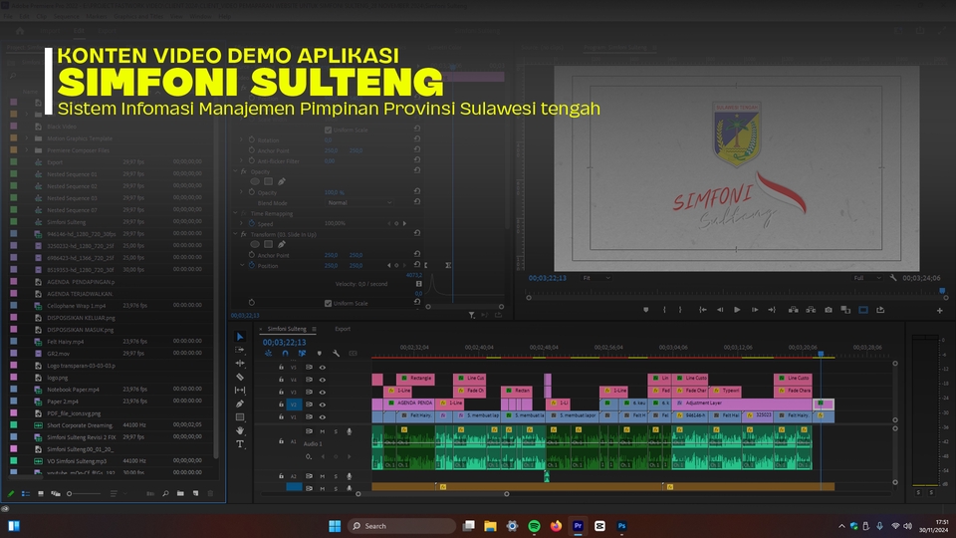Select the Ripple Edit tool
The height and width of the screenshot is (538, 956).
pyautogui.click(x=240, y=364)
